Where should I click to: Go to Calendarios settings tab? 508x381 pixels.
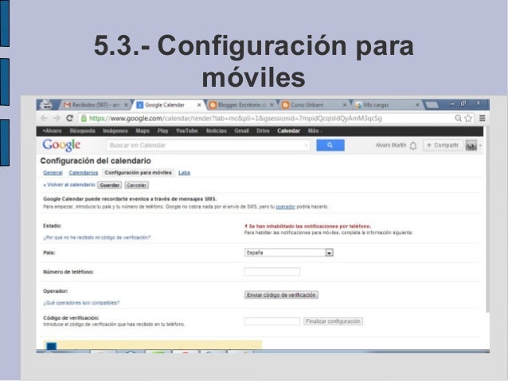(x=84, y=173)
